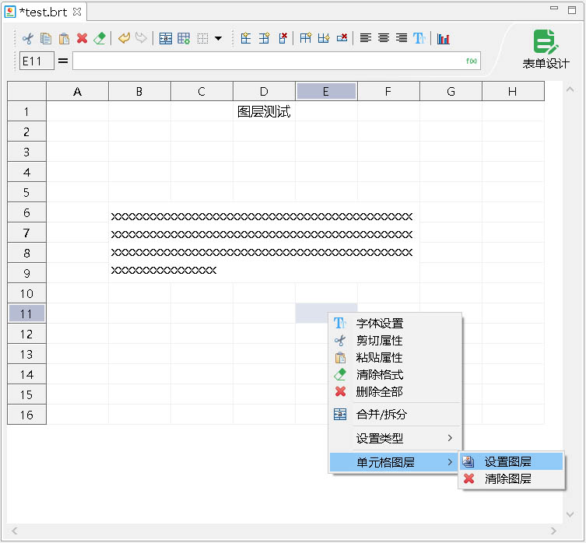Click the 表单设计 button
This screenshot has height=543, width=586.
[x=545, y=50]
